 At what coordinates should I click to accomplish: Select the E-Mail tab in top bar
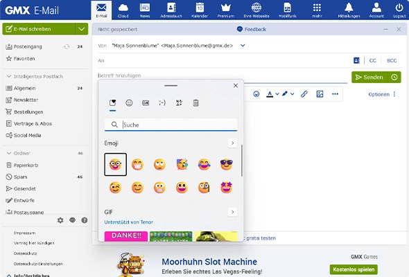coord(101,10)
